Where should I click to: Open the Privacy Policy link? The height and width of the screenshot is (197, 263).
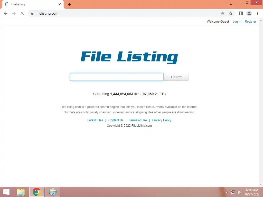pyautogui.click(x=162, y=120)
